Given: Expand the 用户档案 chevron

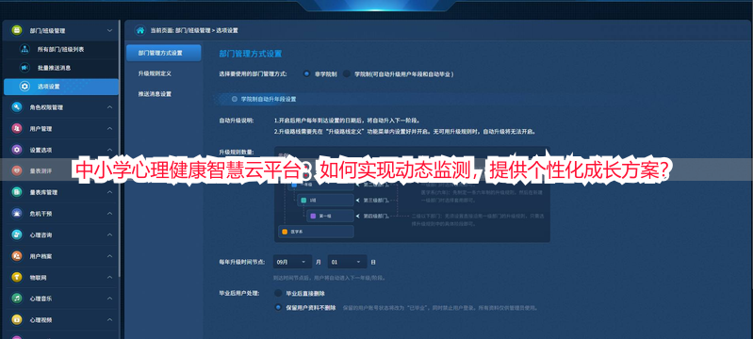Looking at the screenshot, I should click(109, 256).
